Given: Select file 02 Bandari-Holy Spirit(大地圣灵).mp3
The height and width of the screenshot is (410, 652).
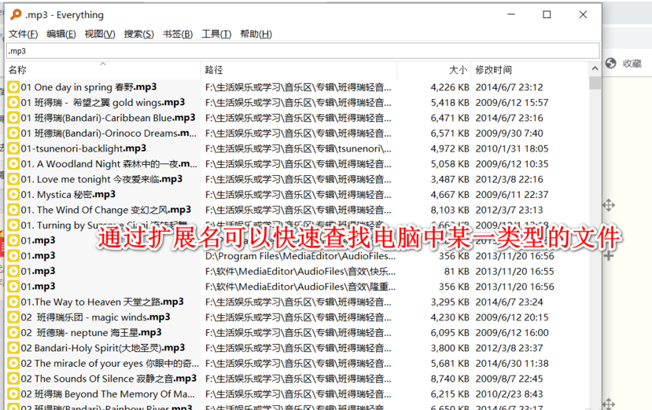Looking at the screenshot, I should click(x=103, y=348).
